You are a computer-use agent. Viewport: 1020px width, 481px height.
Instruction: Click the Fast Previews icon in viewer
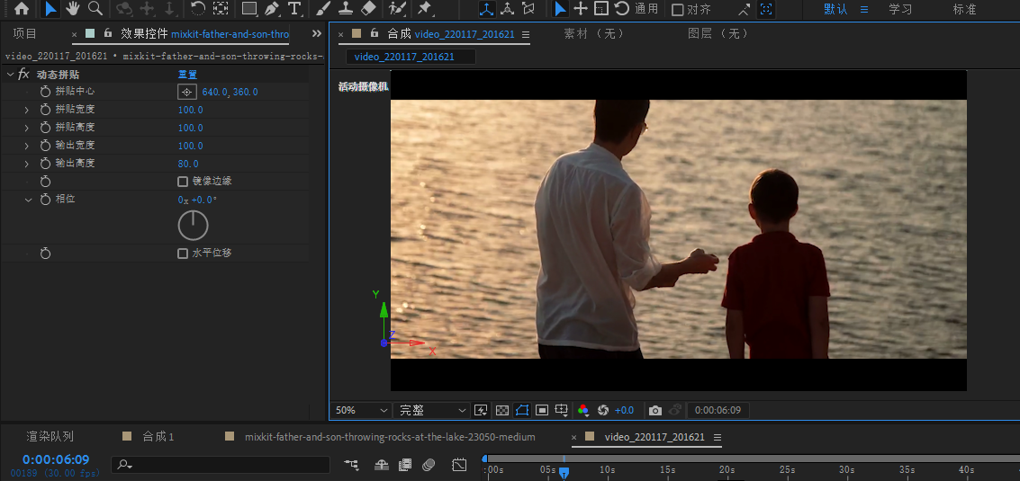coord(481,410)
